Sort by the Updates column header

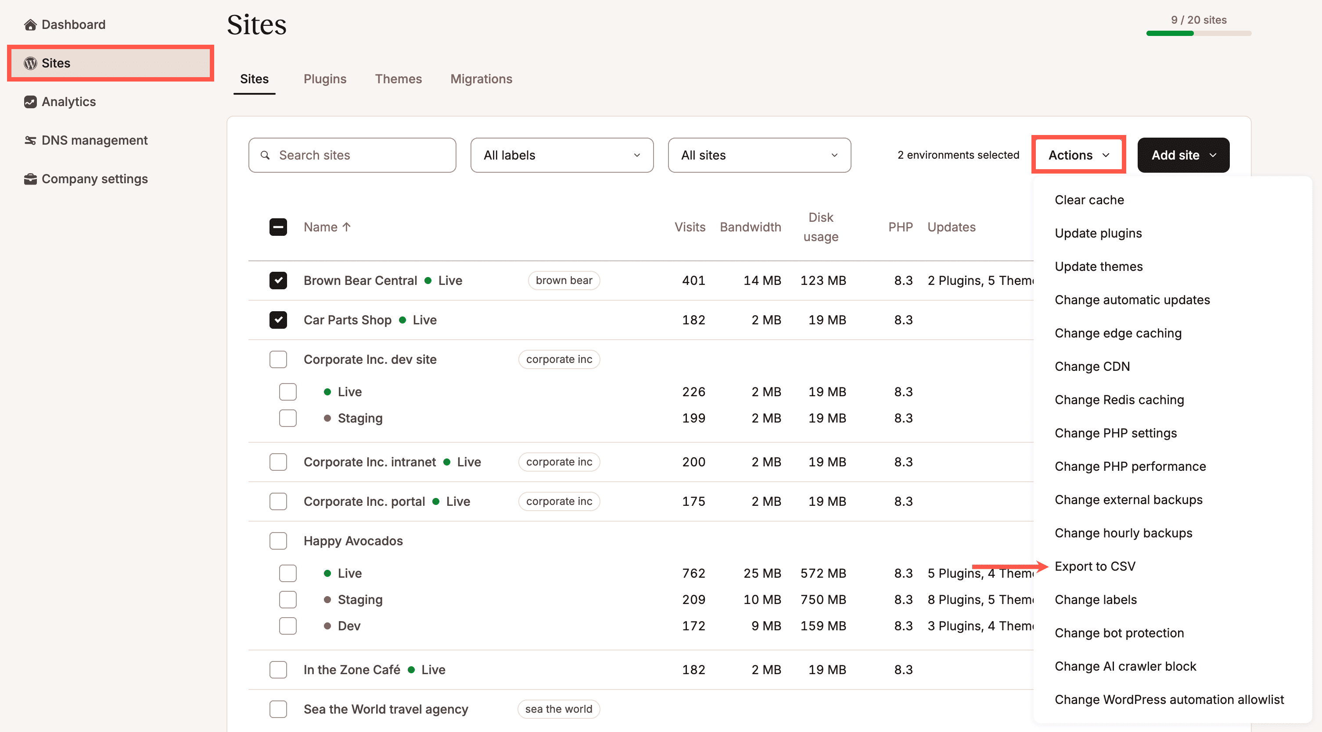(951, 227)
